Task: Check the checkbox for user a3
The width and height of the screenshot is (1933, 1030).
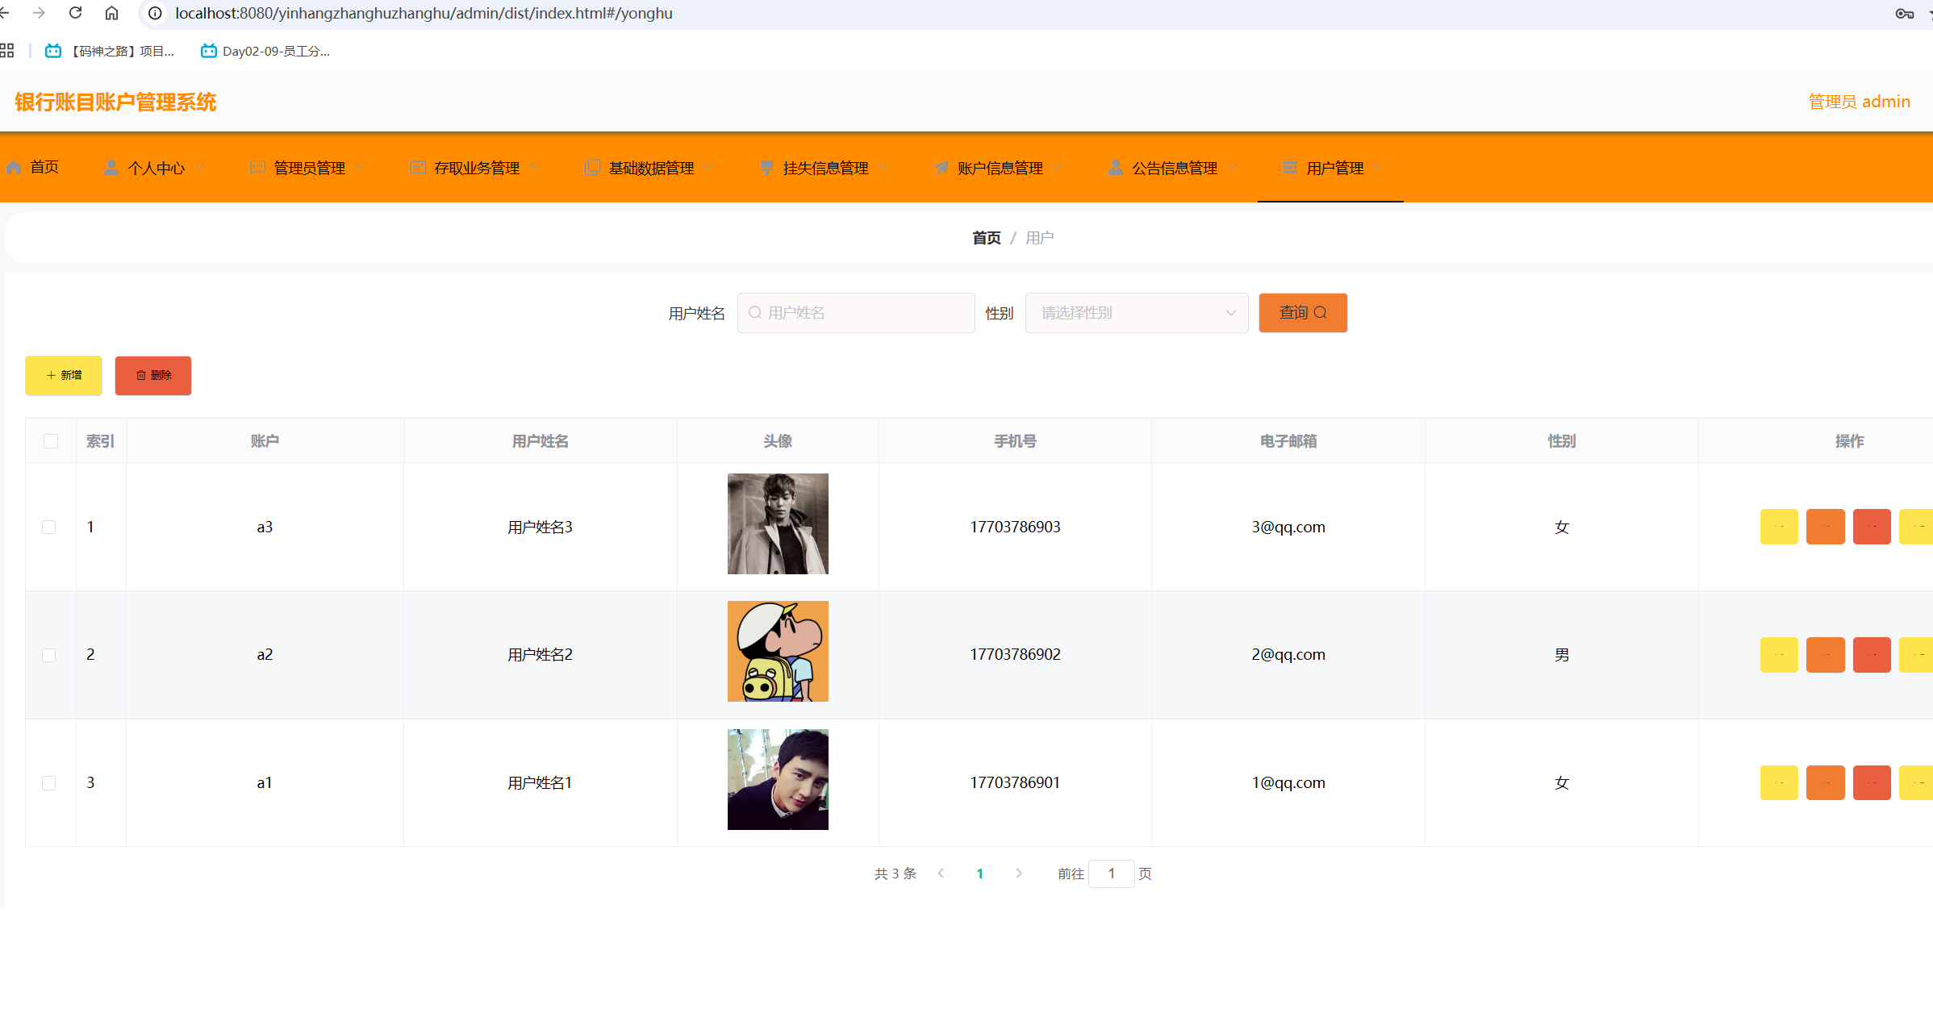Action: click(x=48, y=527)
